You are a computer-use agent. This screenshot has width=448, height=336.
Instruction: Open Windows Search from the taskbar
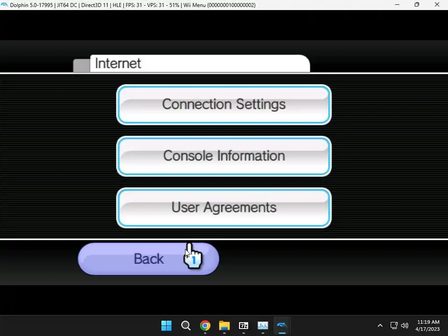[x=185, y=325]
